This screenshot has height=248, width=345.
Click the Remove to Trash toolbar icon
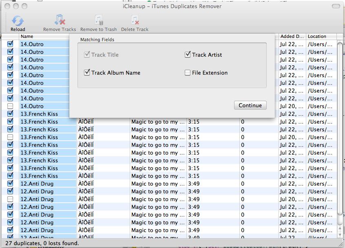(99, 20)
